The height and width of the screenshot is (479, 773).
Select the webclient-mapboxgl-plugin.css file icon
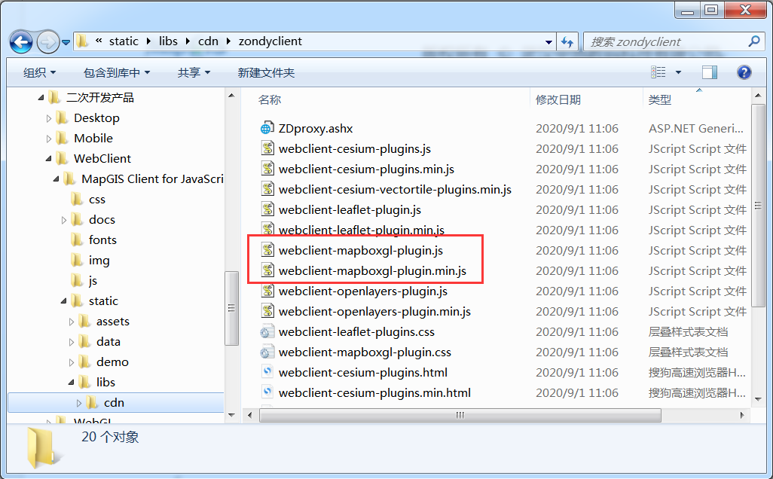[x=267, y=352]
